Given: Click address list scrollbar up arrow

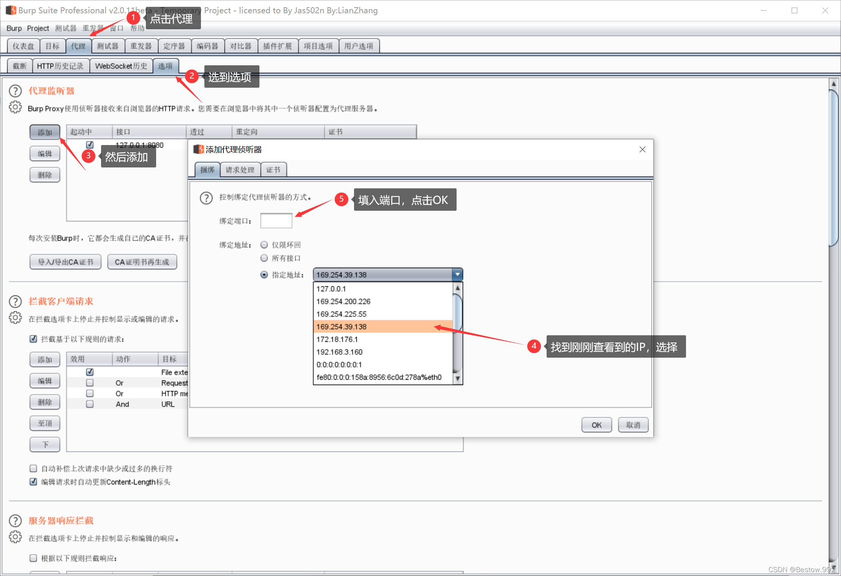Looking at the screenshot, I should pos(458,288).
